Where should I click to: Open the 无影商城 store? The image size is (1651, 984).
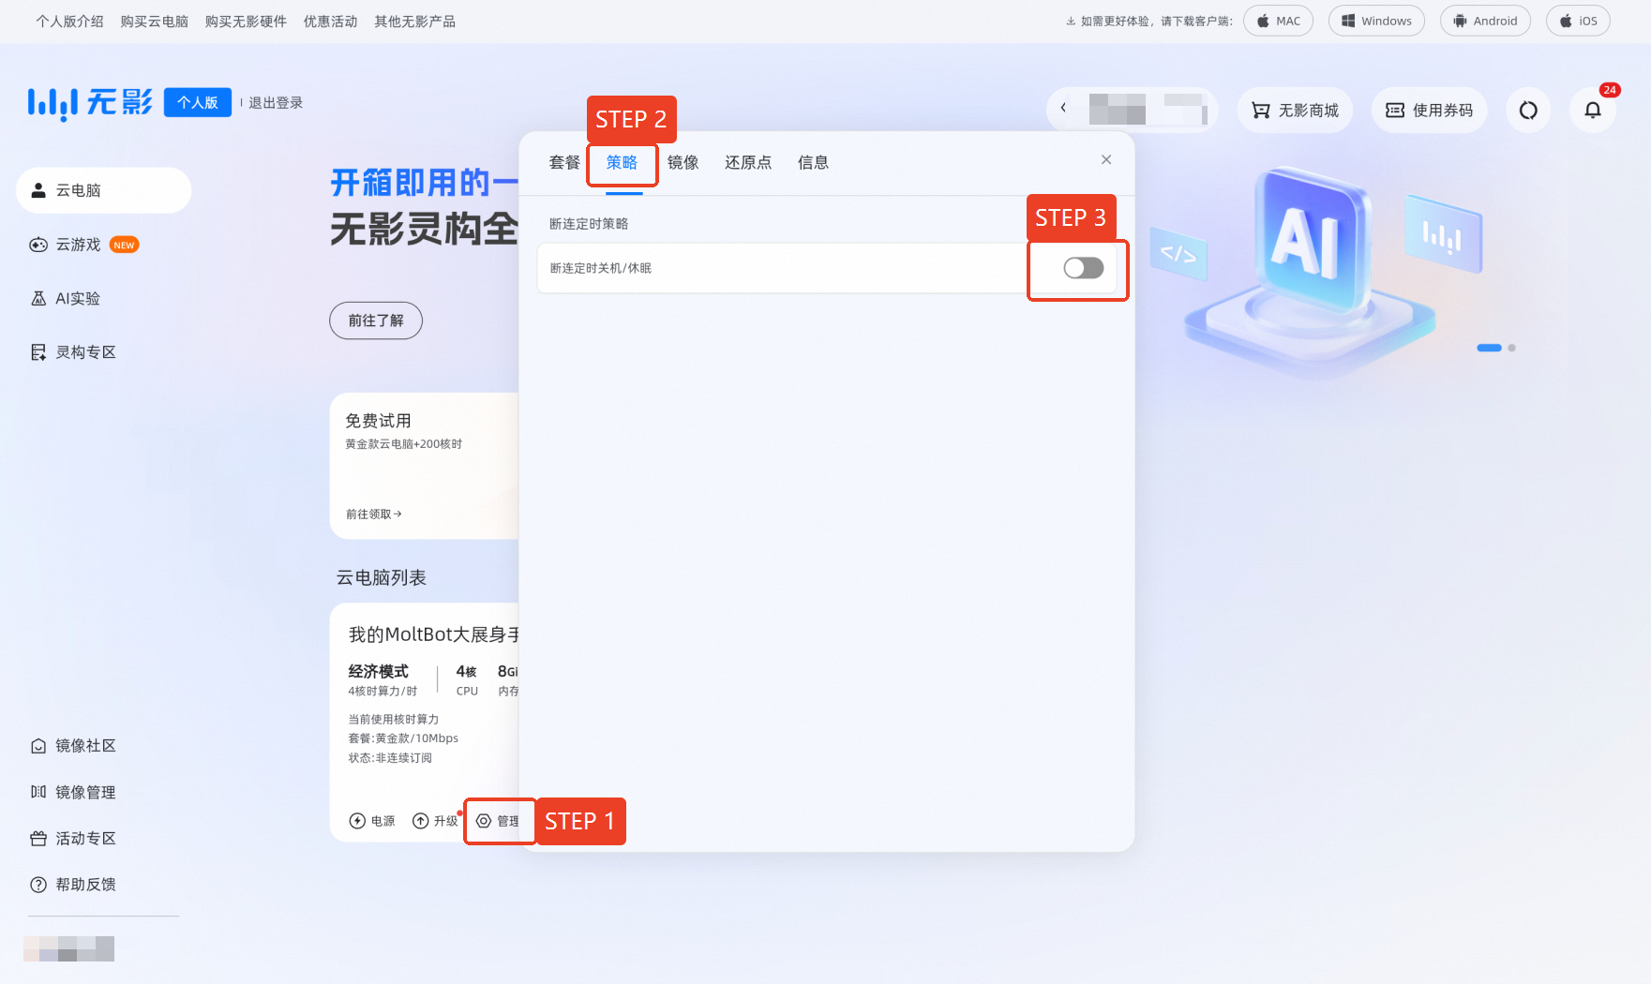point(1296,111)
